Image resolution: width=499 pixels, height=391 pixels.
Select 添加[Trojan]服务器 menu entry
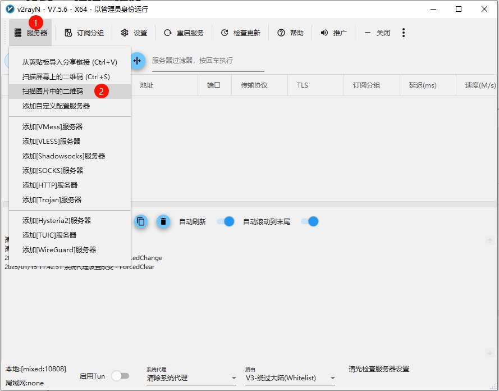pos(52,200)
